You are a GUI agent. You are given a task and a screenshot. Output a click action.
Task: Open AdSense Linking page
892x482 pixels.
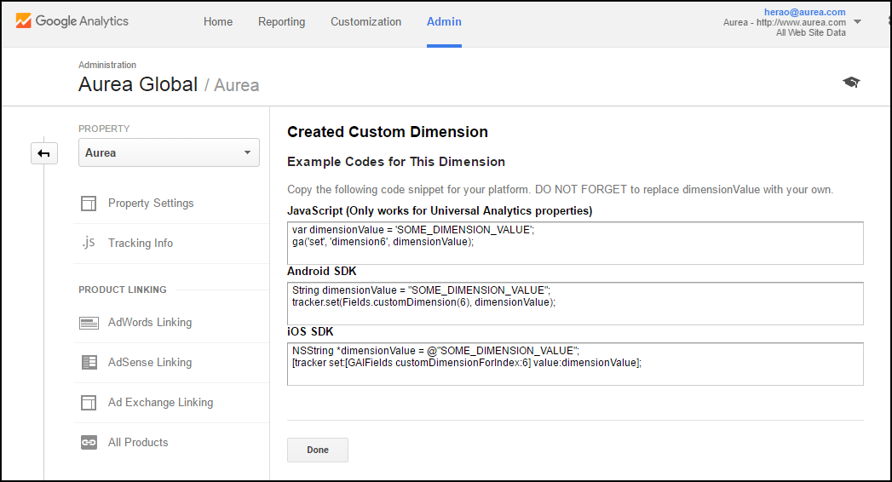pyautogui.click(x=150, y=362)
